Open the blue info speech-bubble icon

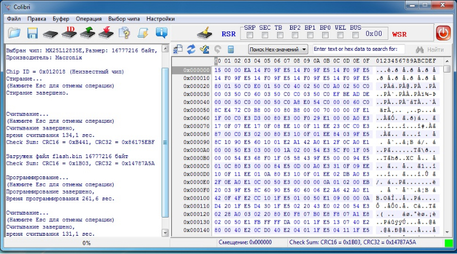tap(162, 33)
